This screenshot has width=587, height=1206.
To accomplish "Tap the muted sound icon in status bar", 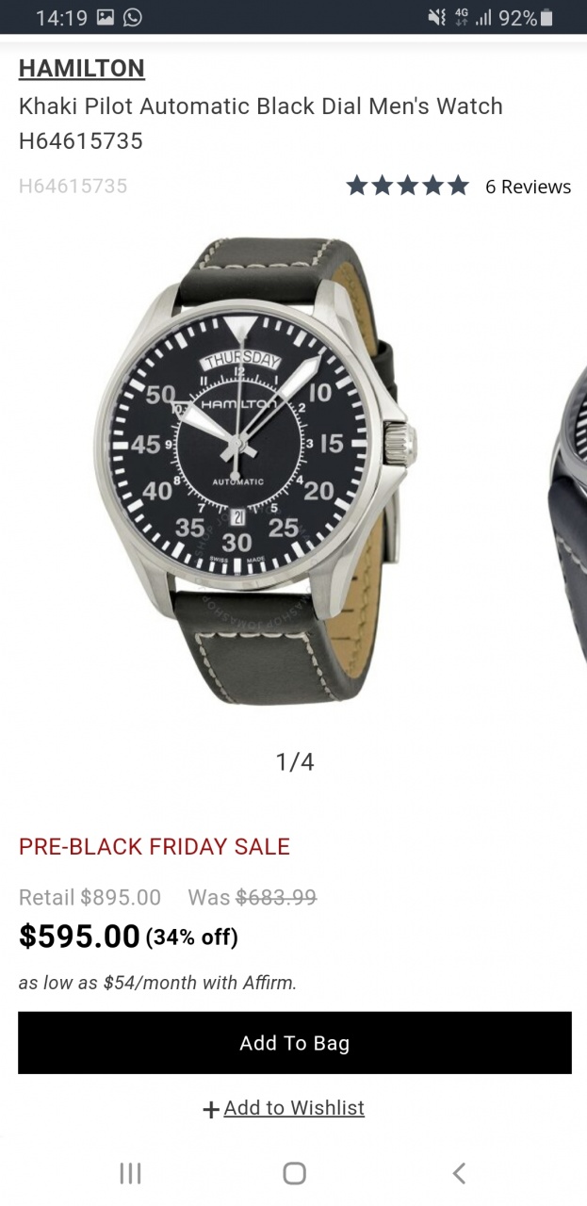I will 436,17.
